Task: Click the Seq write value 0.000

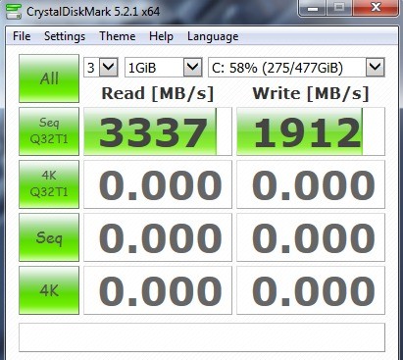Action: point(311,237)
